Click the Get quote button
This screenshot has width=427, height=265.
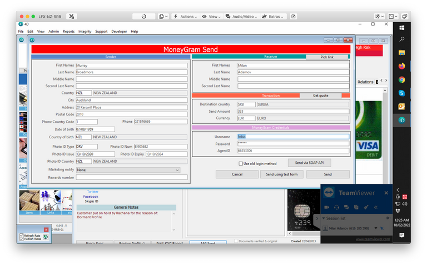click(x=320, y=96)
